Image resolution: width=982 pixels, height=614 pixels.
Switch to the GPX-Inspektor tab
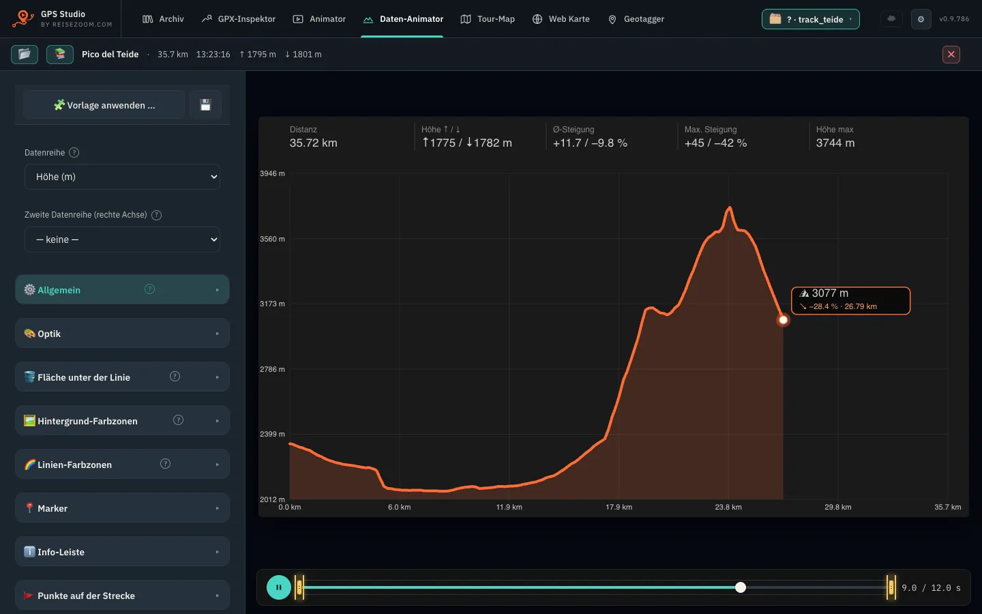click(239, 19)
